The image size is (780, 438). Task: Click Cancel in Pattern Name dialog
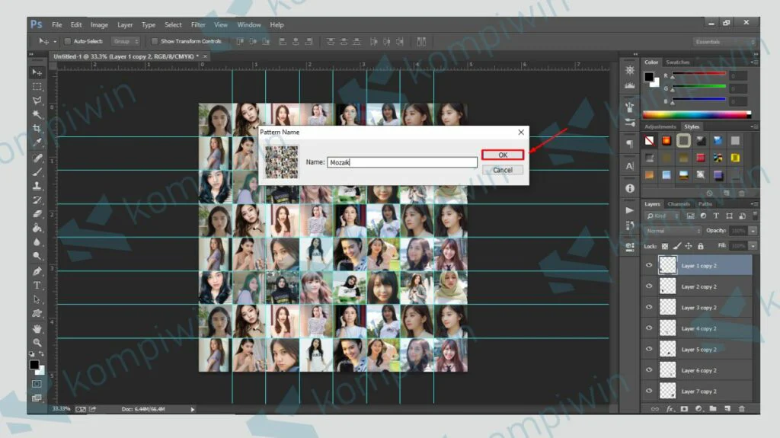502,170
